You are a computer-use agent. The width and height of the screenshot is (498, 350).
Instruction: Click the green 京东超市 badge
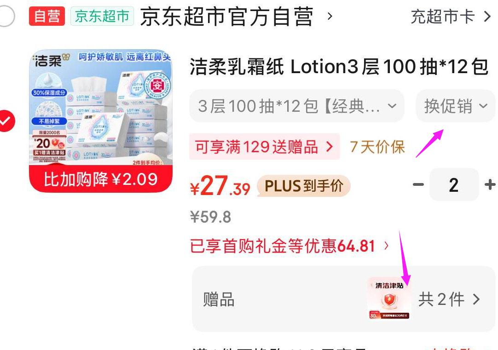102,16
